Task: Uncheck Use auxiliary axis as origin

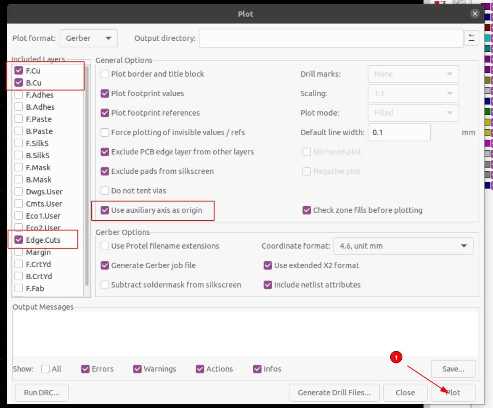Action: point(105,210)
